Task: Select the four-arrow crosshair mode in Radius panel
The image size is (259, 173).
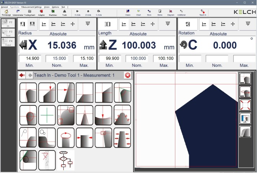Action: tap(73, 24)
